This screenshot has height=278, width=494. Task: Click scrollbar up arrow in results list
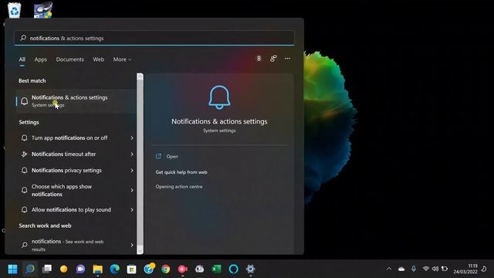140,76
